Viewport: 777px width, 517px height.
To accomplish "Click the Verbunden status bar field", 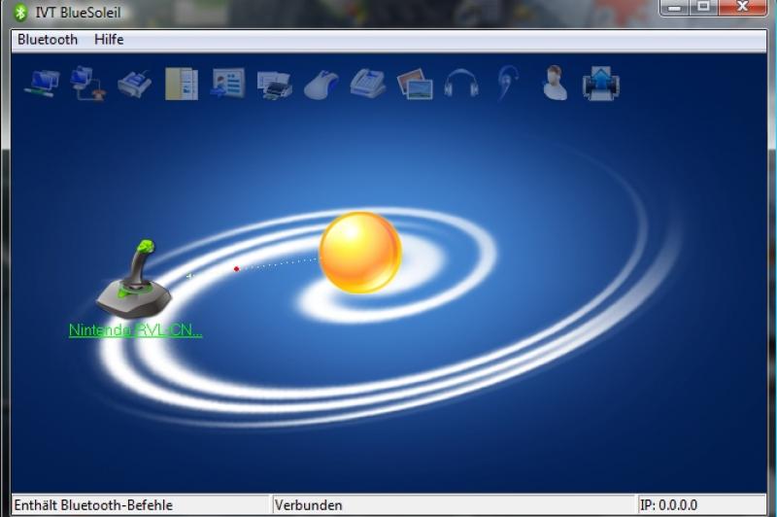I will tap(308, 505).
